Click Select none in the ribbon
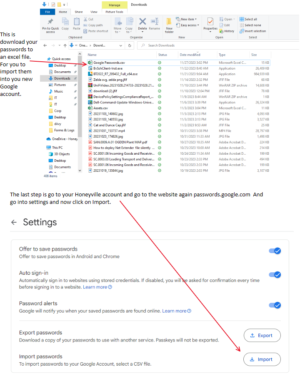300x379 pixels. [250, 25]
